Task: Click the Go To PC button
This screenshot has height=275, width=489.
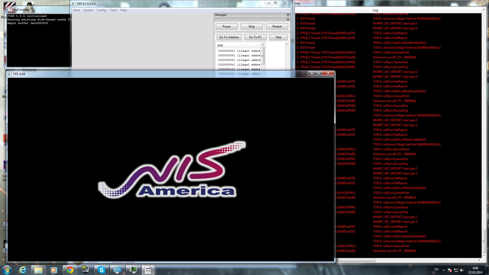Action: [x=255, y=37]
